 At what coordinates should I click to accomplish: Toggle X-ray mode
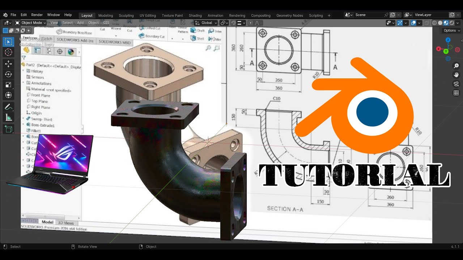click(x=427, y=23)
